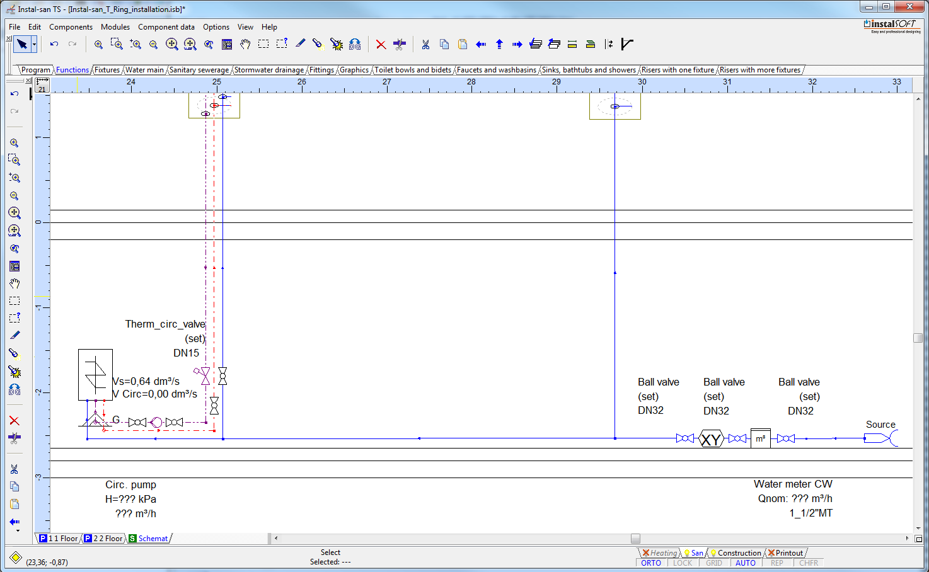The height and width of the screenshot is (572, 929).
Task: Click the Pan hand icon in left toolbar
Action: pyautogui.click(x=14, y=283)
